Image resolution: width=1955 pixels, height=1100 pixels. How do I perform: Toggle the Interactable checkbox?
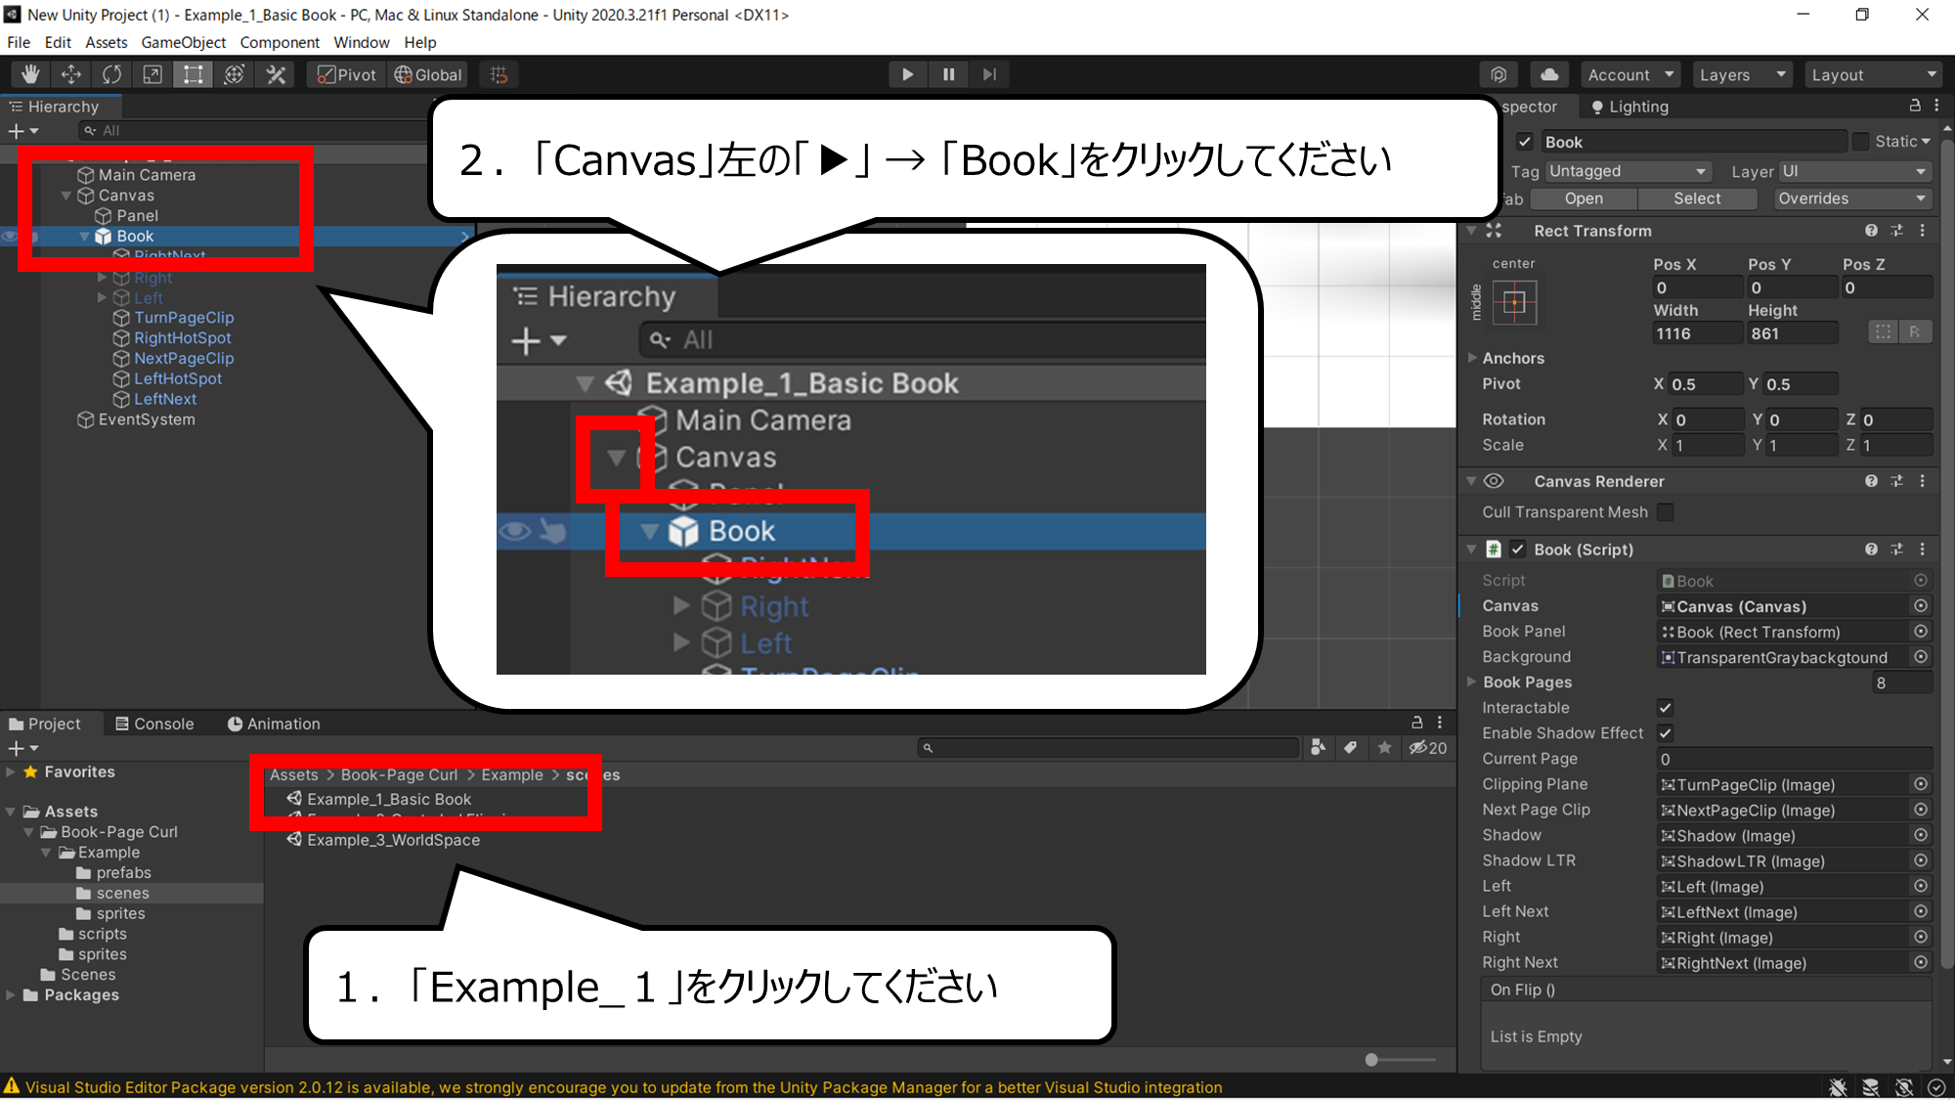tap(1666, 708)
